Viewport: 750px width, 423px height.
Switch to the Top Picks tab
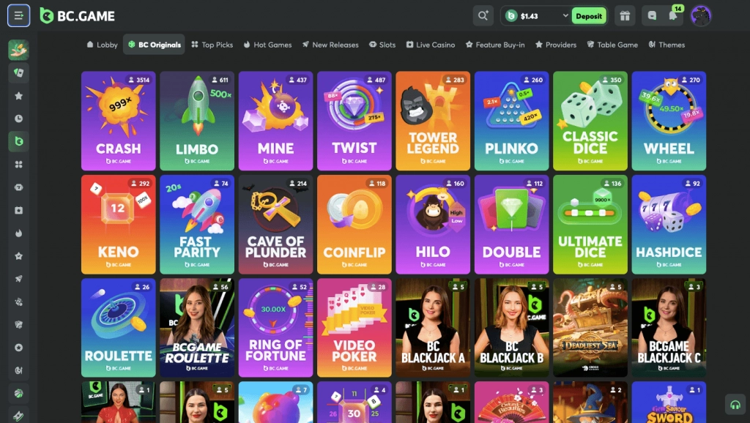pos(212,45)
